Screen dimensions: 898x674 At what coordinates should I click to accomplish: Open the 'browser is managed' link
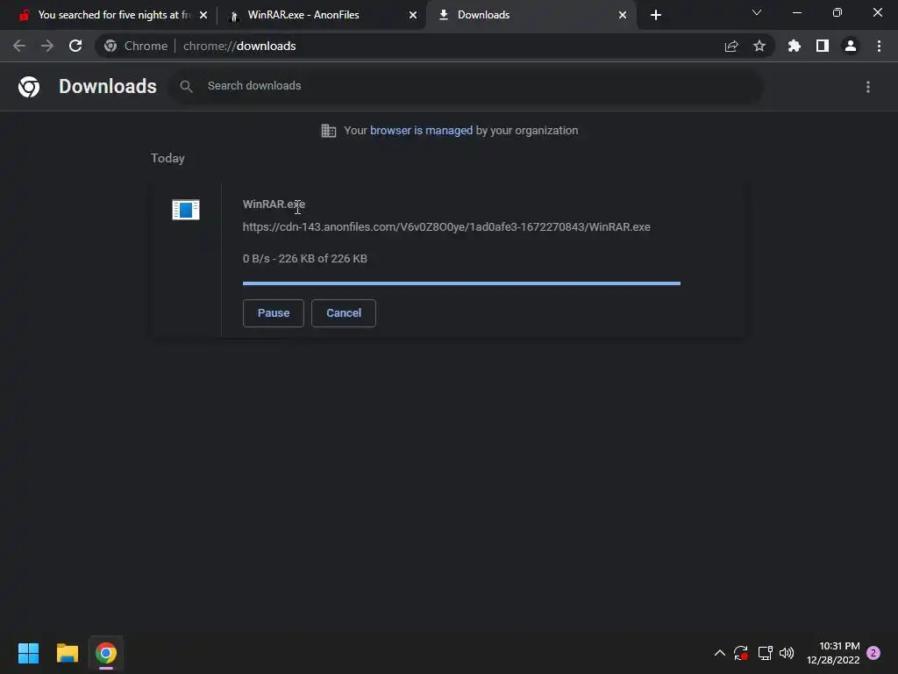tap(422, 130)
